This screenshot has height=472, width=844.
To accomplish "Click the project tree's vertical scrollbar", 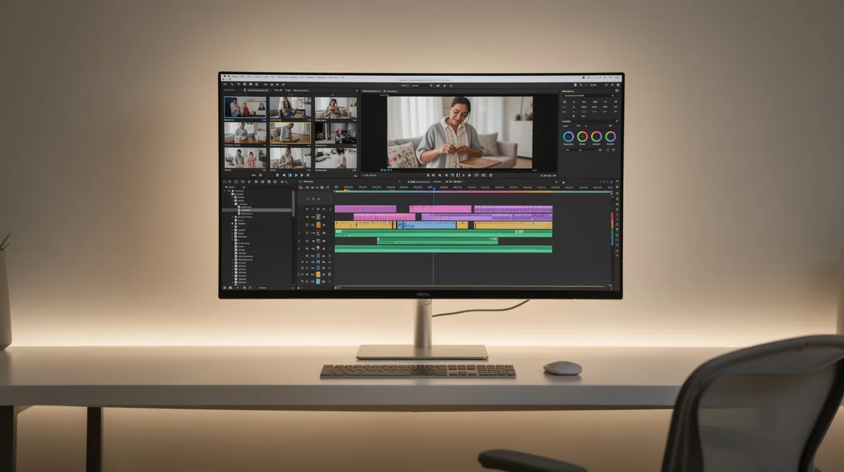I will (293, 204).
